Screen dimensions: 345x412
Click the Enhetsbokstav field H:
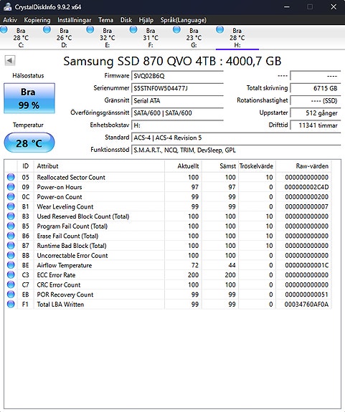(x=177, y=125)
